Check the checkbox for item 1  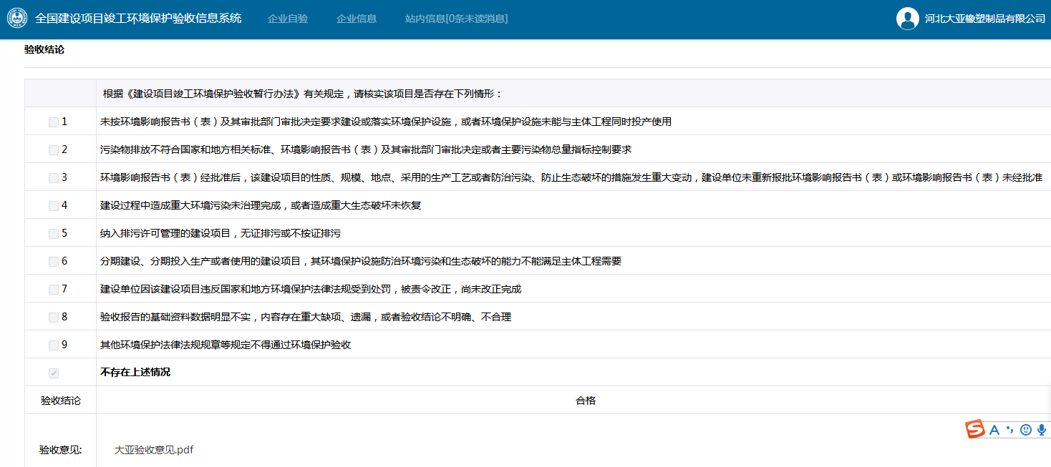pos(54,122)
